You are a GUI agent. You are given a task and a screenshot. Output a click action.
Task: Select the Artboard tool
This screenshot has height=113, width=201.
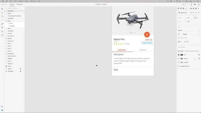pyautogui.click(x=2, y=31)
